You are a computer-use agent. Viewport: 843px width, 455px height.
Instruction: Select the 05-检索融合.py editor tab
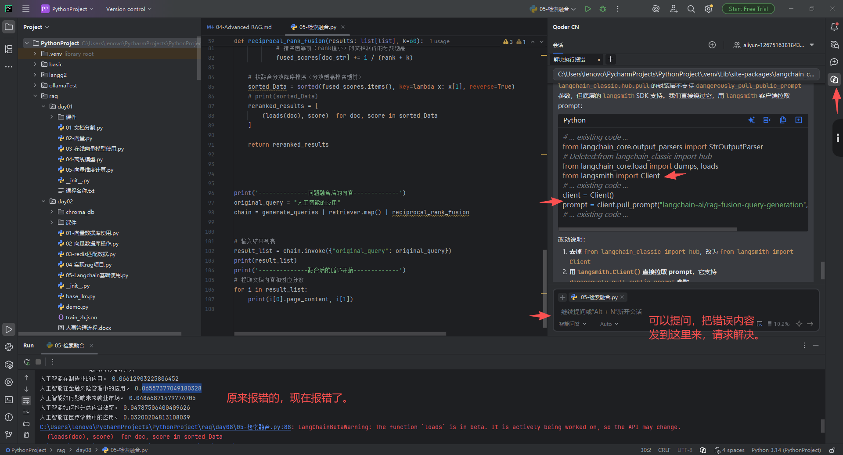pos(317,27)
